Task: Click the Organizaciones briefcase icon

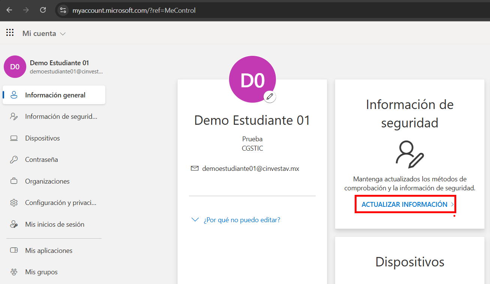Action: (x=14, y=181)
